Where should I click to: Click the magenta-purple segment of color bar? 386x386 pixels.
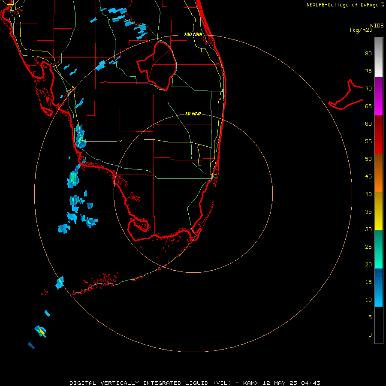[x=379, y=96]
